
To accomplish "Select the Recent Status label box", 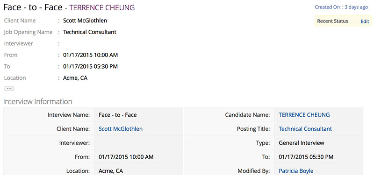I will coord(343,21).
